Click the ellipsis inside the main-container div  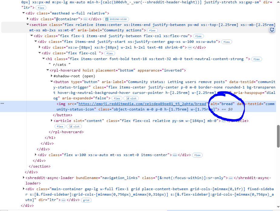point(63,200)
